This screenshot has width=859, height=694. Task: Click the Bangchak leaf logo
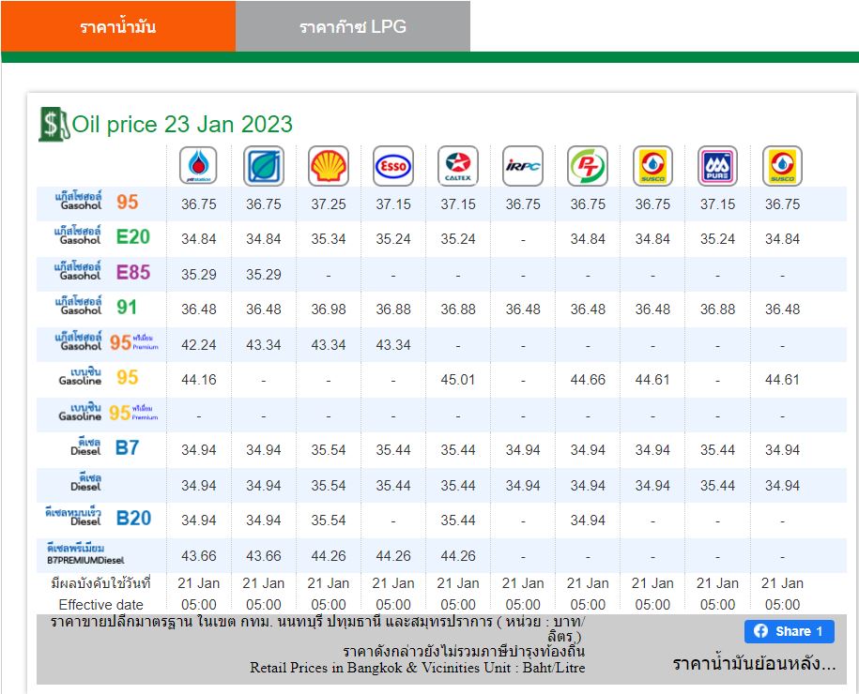pyautogui.click(x=264, y=166)
